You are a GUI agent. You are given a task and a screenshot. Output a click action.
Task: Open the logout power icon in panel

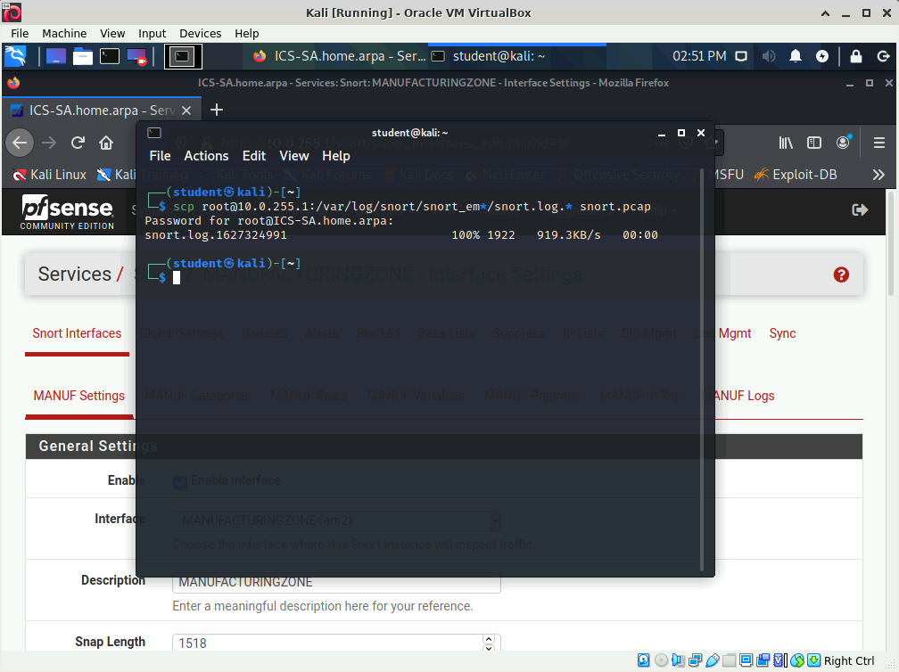click(883, 56)
